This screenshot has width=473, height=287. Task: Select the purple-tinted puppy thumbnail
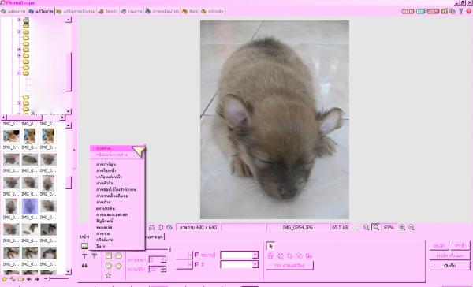tap(30, 207)
